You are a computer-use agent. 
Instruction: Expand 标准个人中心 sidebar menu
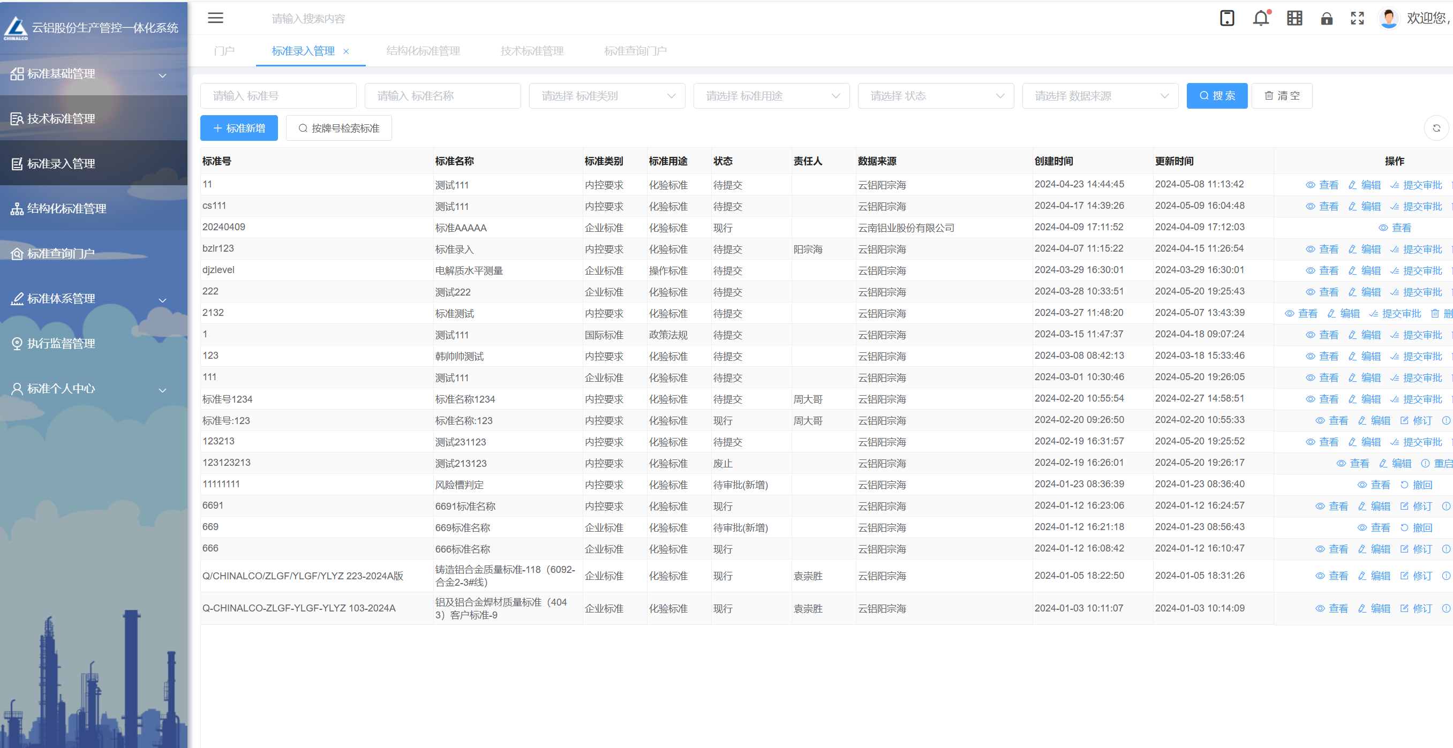click(x=94, y=388)
